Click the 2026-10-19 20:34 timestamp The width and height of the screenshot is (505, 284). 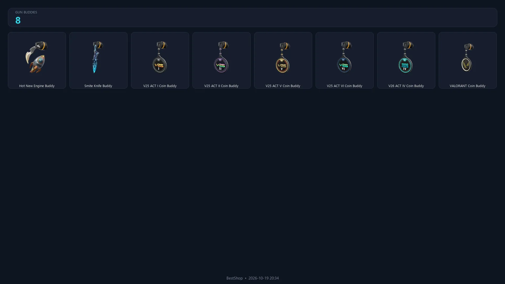tap(264, 278)
